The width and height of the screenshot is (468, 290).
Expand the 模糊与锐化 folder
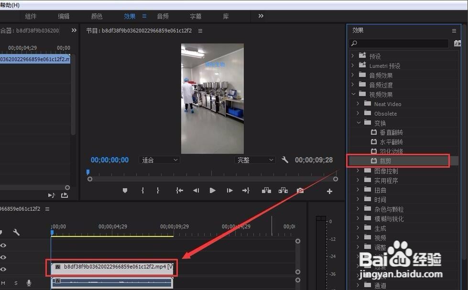358,218
